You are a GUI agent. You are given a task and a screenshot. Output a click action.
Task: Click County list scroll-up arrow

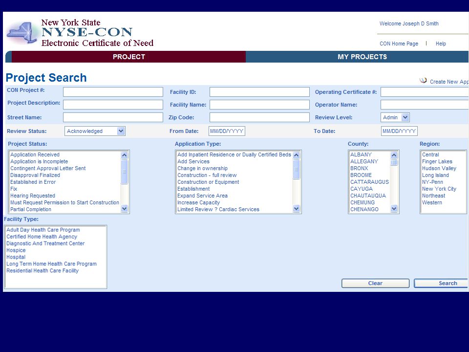(394, 155)
